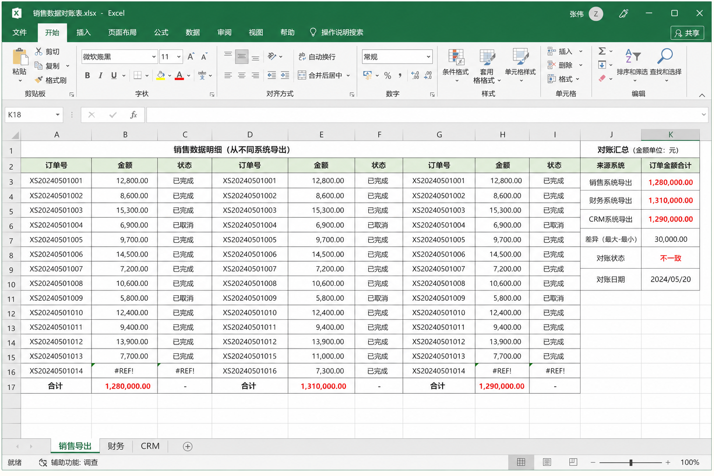The image size is (714, 476).
Task: Set middle vertical alignment
Action: click(242, 57)
